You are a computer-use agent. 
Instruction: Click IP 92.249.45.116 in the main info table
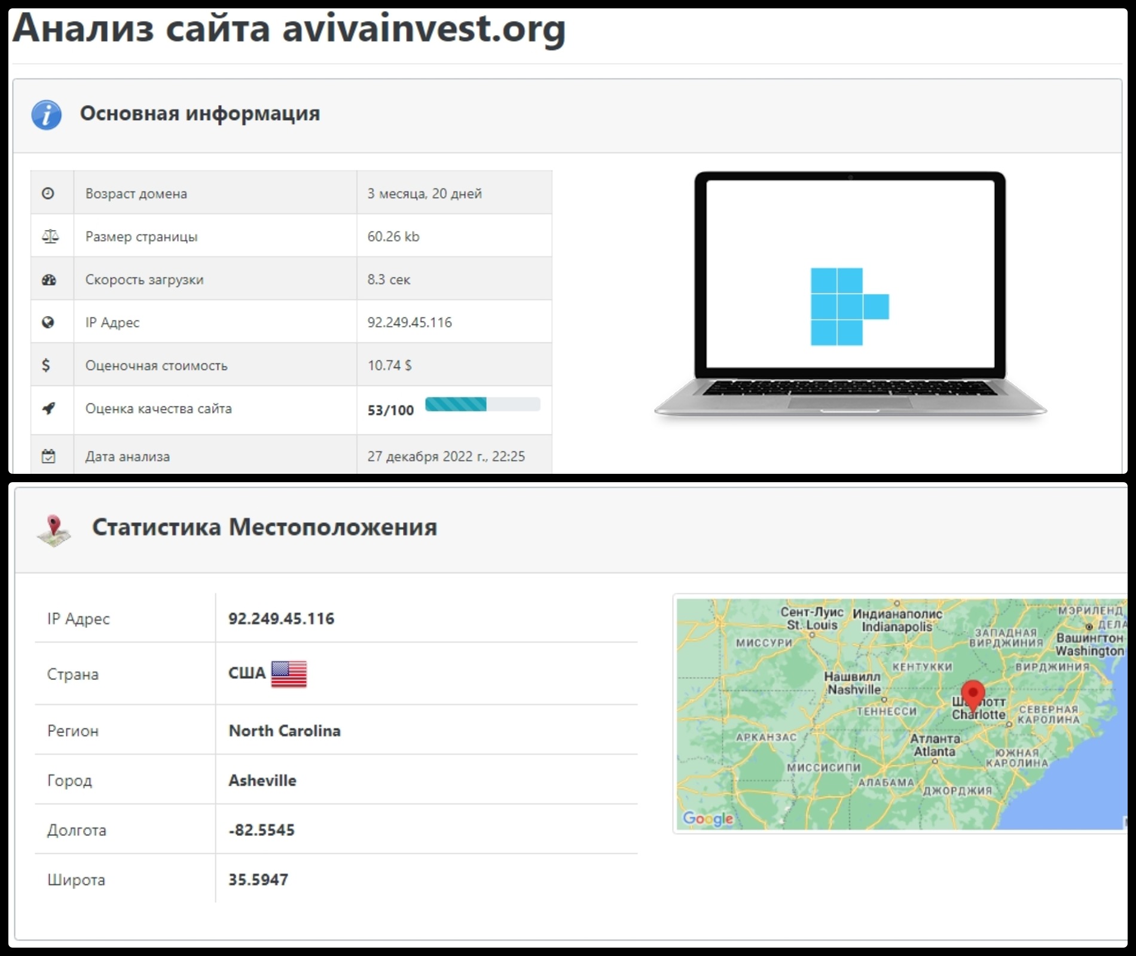410,323
